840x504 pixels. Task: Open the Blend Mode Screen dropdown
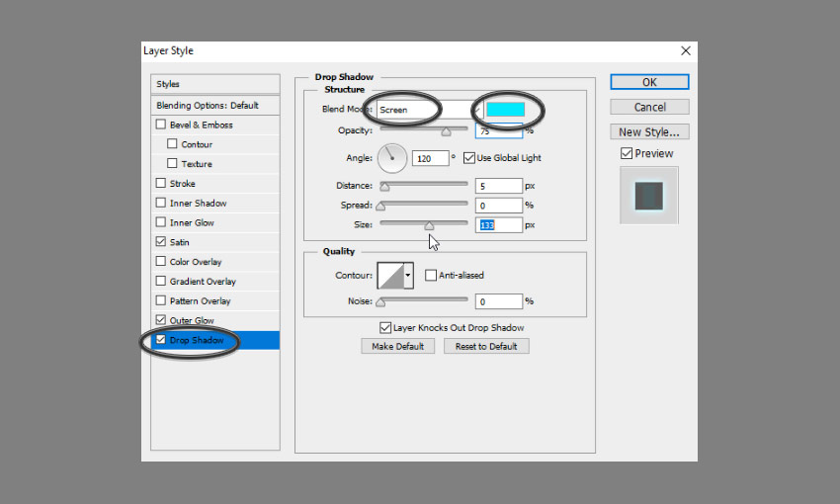point(430,110)
